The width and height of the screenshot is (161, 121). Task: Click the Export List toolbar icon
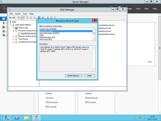click(34, 18)
